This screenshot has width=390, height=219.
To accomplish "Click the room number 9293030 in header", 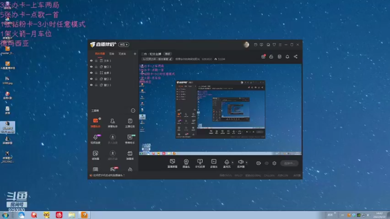I will [x=207, y=59].
